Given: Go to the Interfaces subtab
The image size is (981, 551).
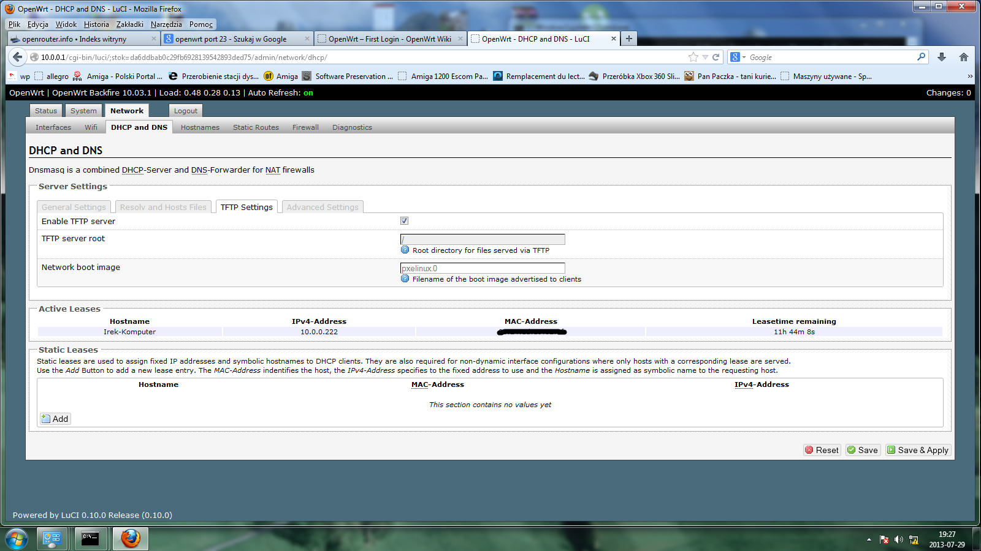Looking at the screenshot, I should pos(53,127).
